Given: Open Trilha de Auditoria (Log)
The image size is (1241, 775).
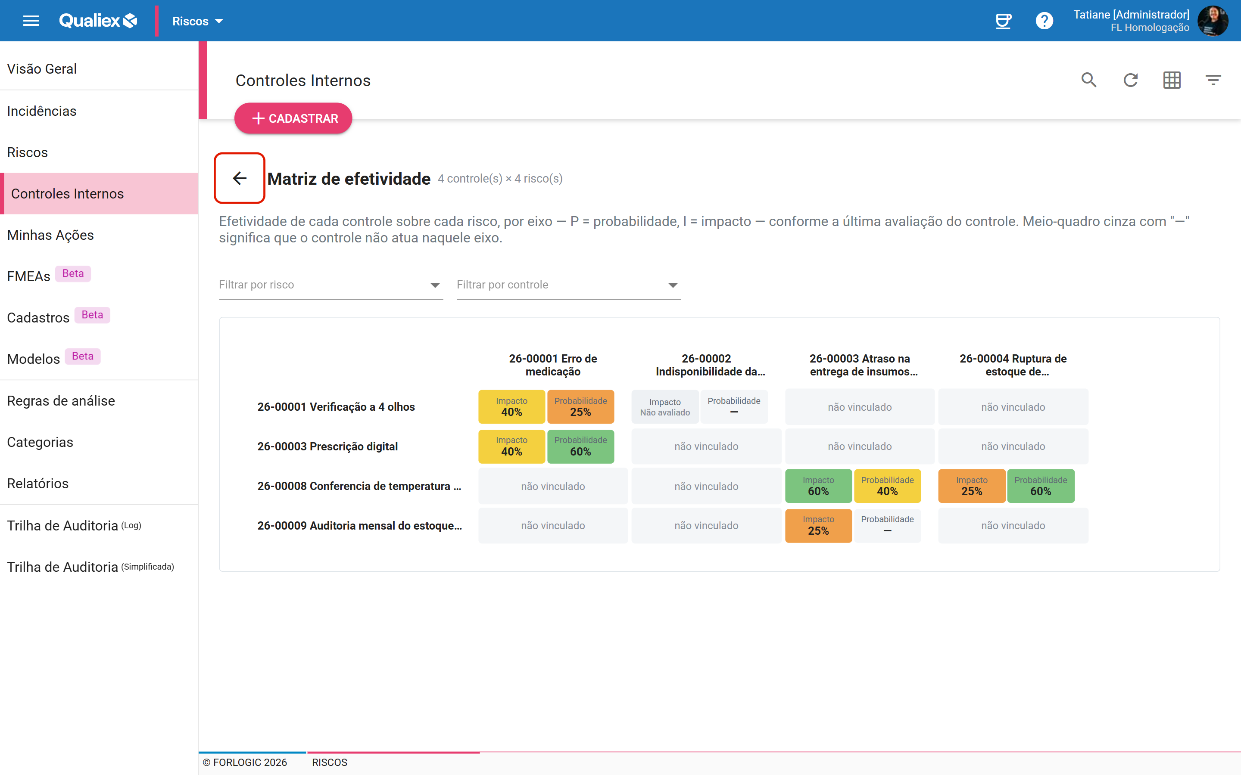Looking at the screenshot, I should point(99,525).
